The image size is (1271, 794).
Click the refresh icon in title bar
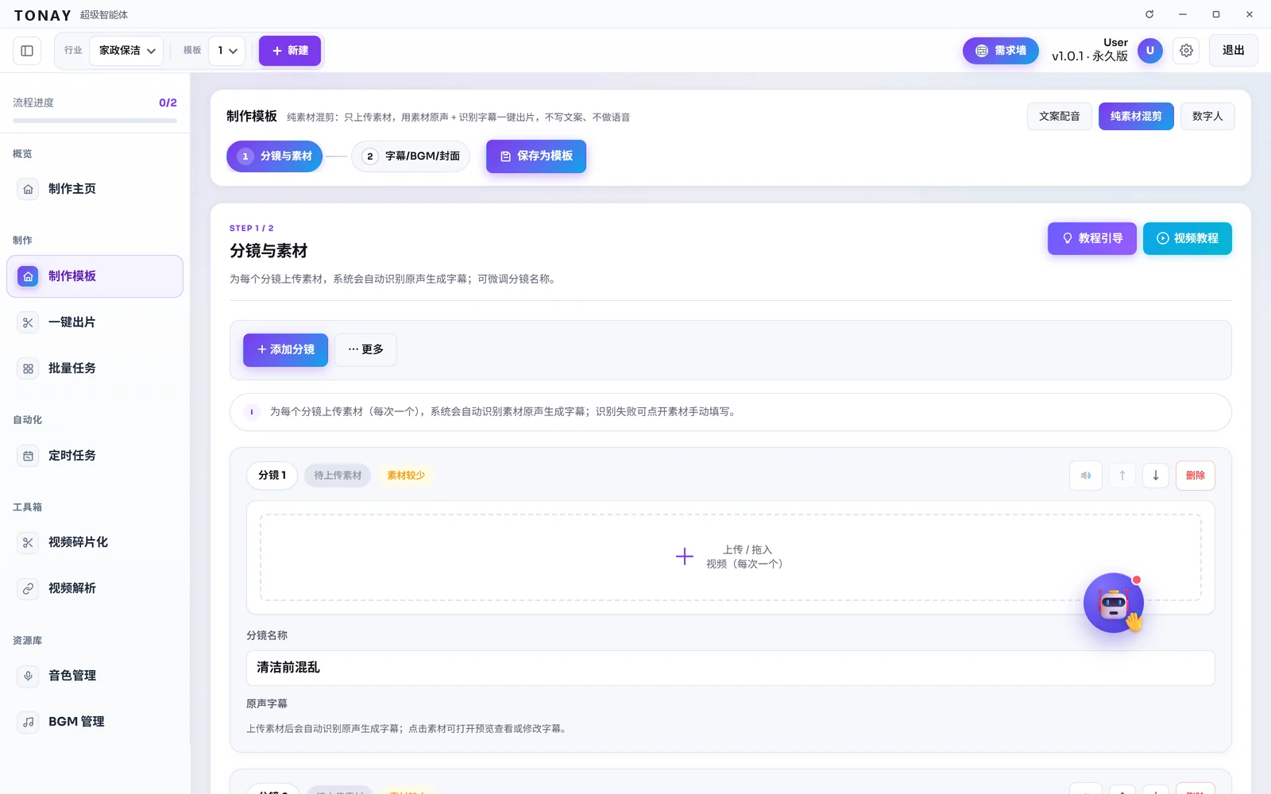click(1149, 14)
